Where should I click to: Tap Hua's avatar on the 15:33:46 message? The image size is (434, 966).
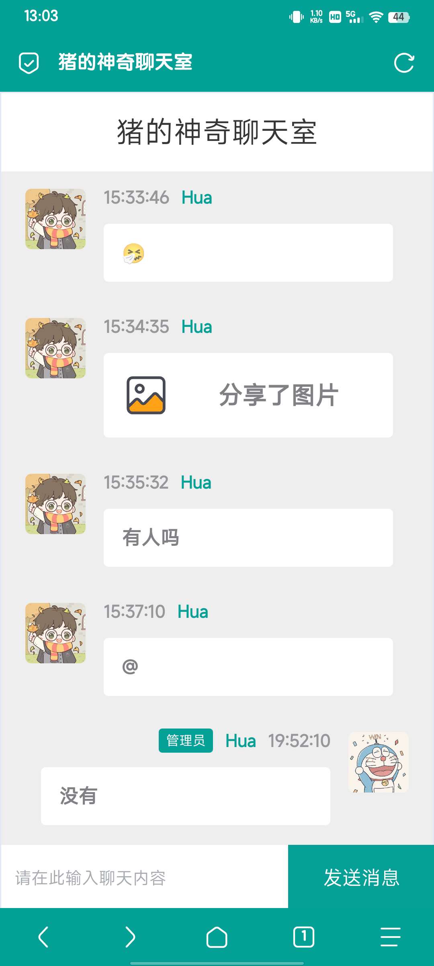(x=55, y=219)
